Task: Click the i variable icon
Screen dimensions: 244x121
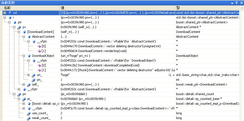Action: point(10,18)
